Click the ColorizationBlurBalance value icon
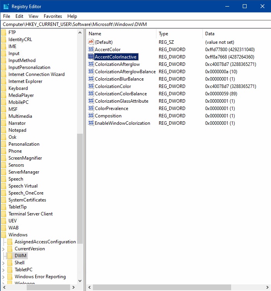This screenshot has width=271, height=291. pos(91,79)
